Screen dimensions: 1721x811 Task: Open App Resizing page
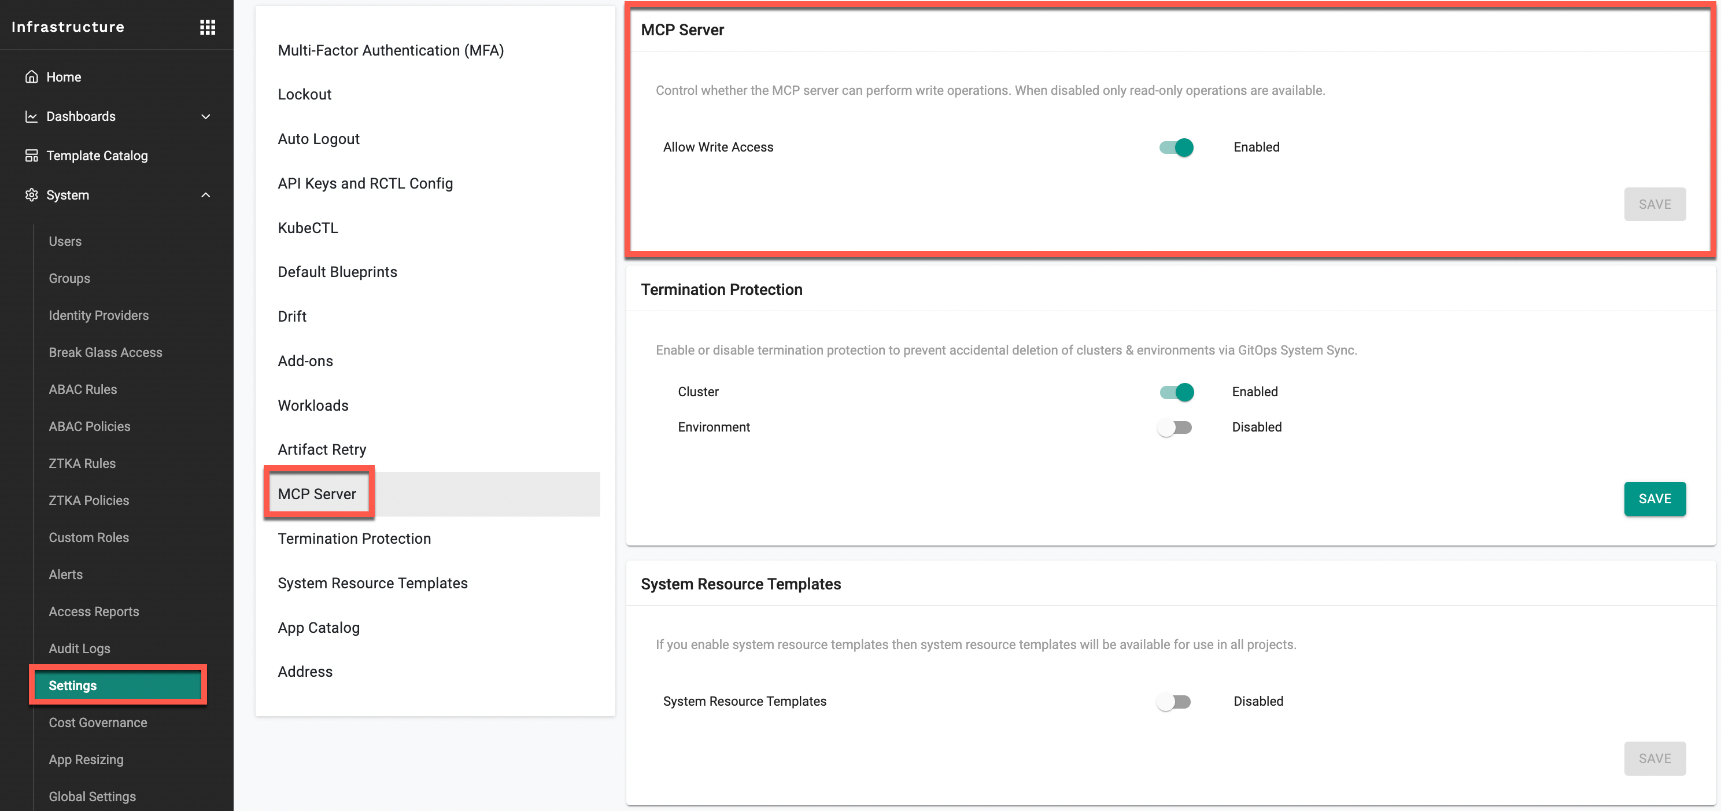point(86,760)
